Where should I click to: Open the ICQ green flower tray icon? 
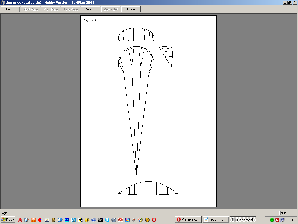point(272,220)
